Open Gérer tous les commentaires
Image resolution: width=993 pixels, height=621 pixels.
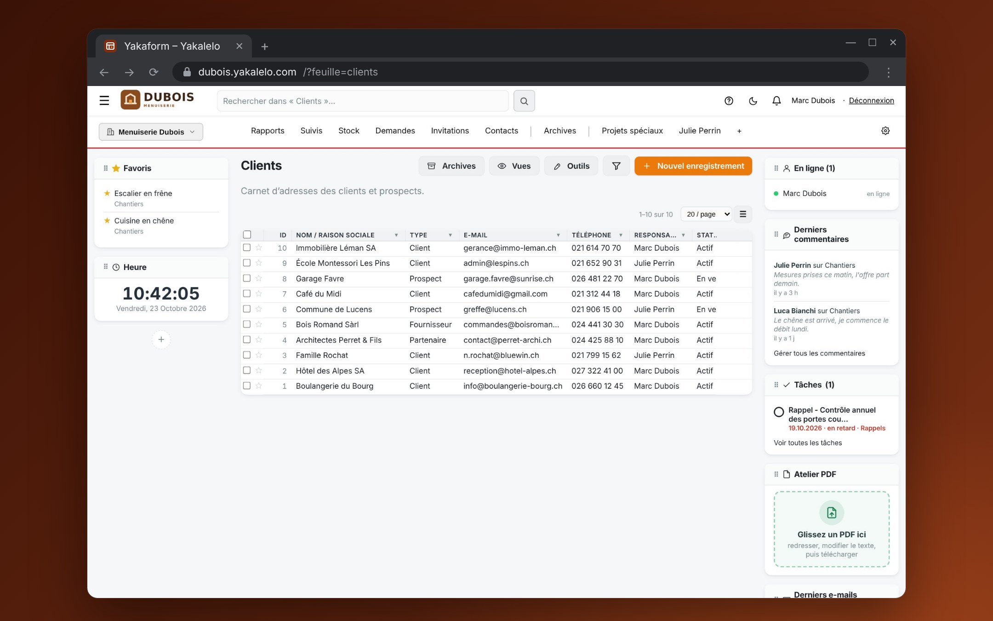coord(819,353)
